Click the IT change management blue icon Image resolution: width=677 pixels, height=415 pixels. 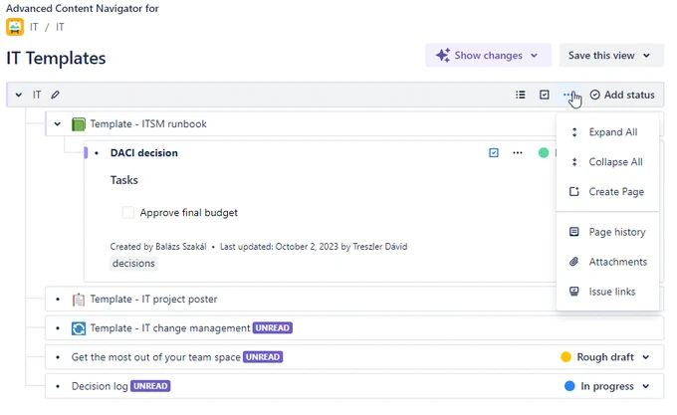point(78,328)
